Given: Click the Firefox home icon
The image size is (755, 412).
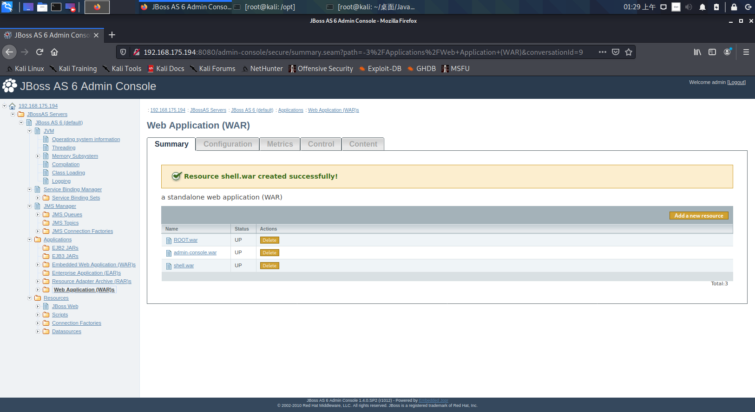Looking at the screenshot, I should [54, 52].
